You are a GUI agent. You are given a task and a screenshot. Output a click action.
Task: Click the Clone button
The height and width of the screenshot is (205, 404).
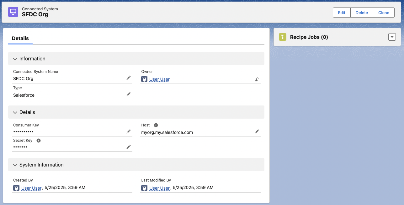(384, 13)
